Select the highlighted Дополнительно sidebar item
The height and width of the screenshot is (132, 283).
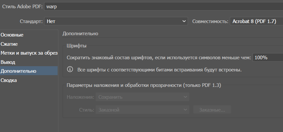tap(18, 71)
